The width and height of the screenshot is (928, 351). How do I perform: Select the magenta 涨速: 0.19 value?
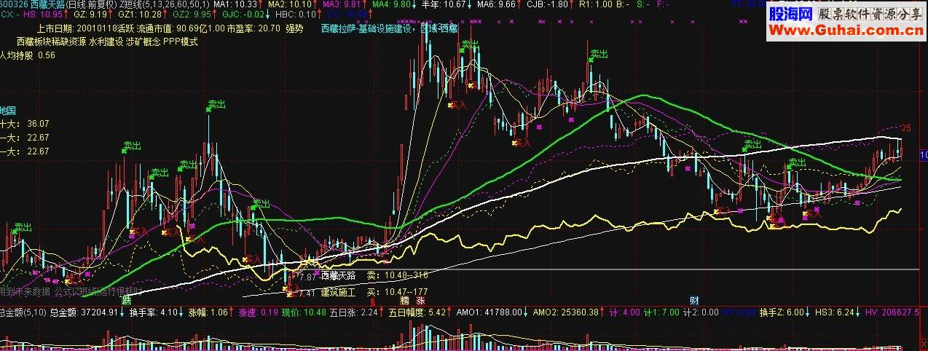point(259,312)
